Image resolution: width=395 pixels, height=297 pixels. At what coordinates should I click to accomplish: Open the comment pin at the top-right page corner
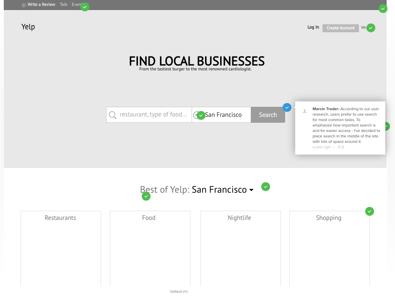tap(383, 9)
